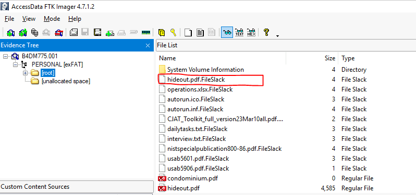Close the Evidence Tree panel

[x=148, y=46]
